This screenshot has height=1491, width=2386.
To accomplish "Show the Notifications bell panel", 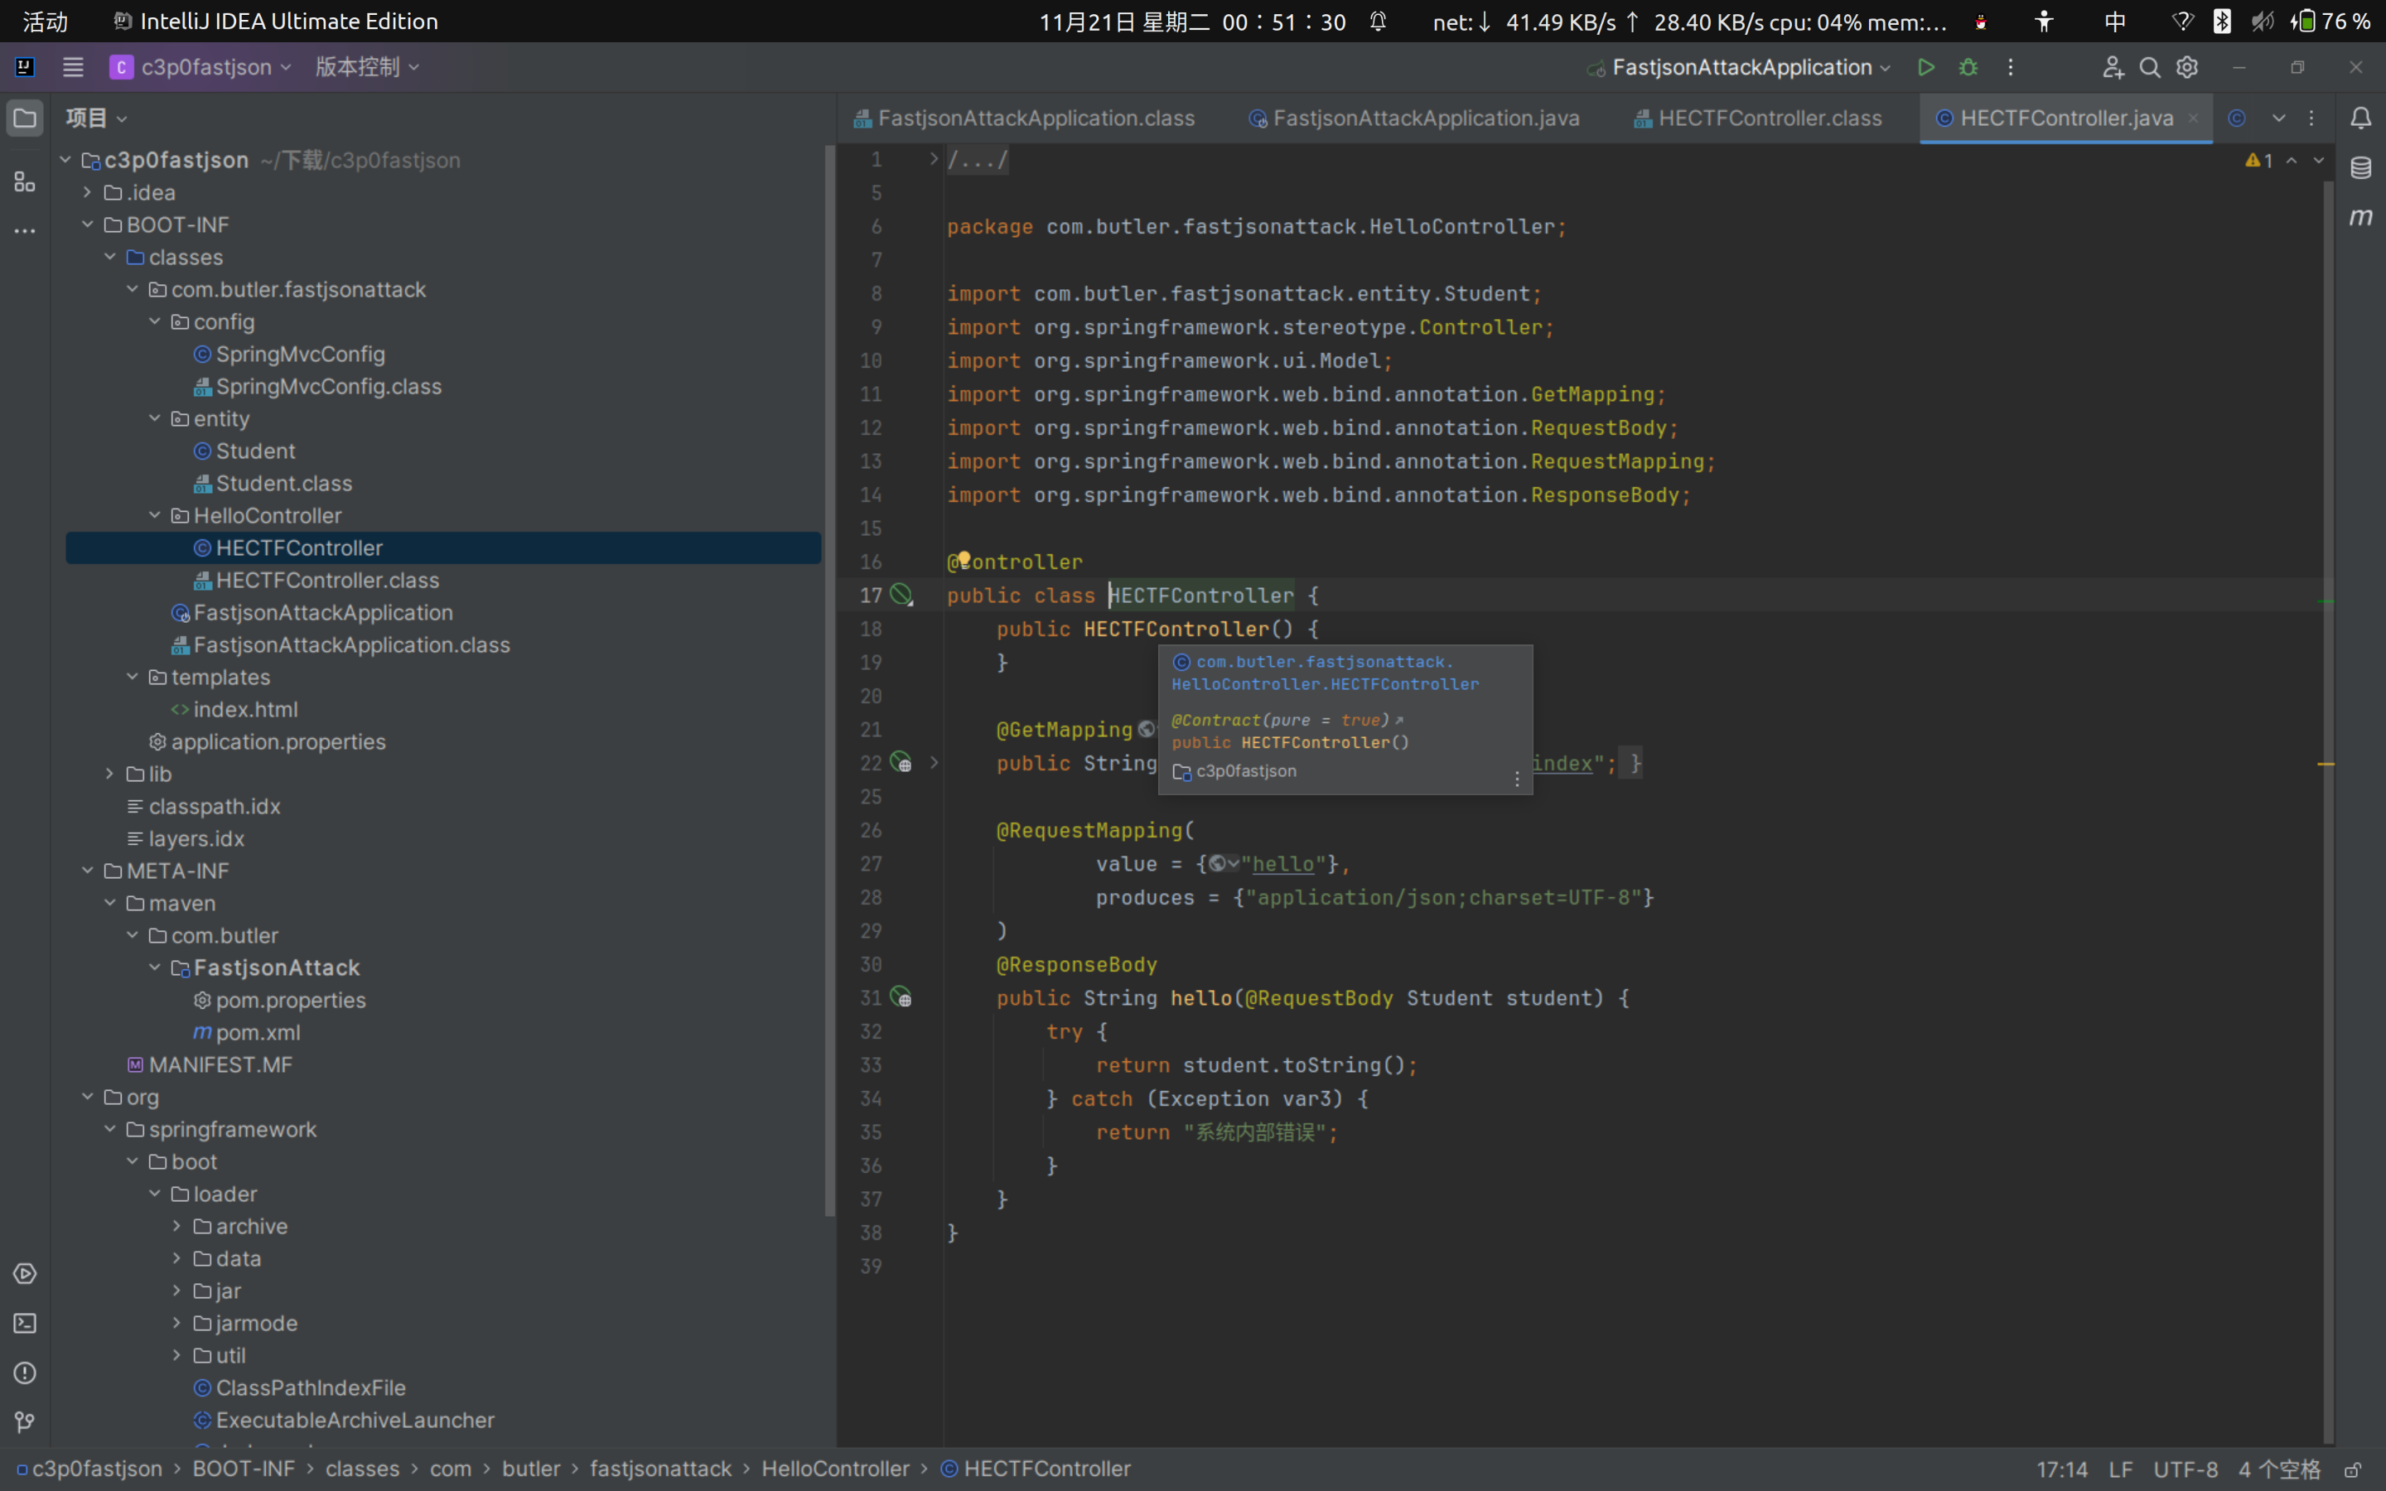I will (2360, 118).
